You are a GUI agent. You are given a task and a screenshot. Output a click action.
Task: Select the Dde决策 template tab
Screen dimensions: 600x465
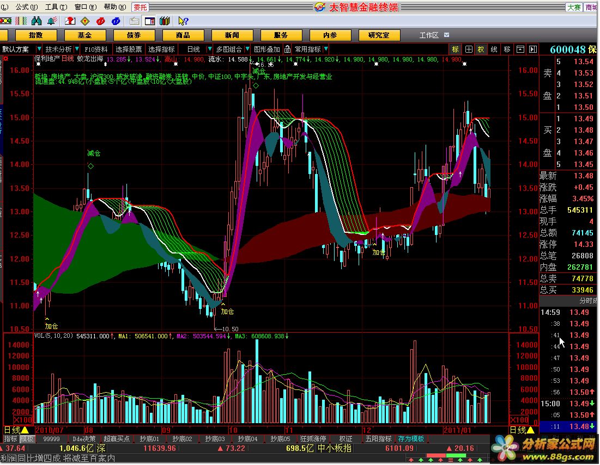84,439
